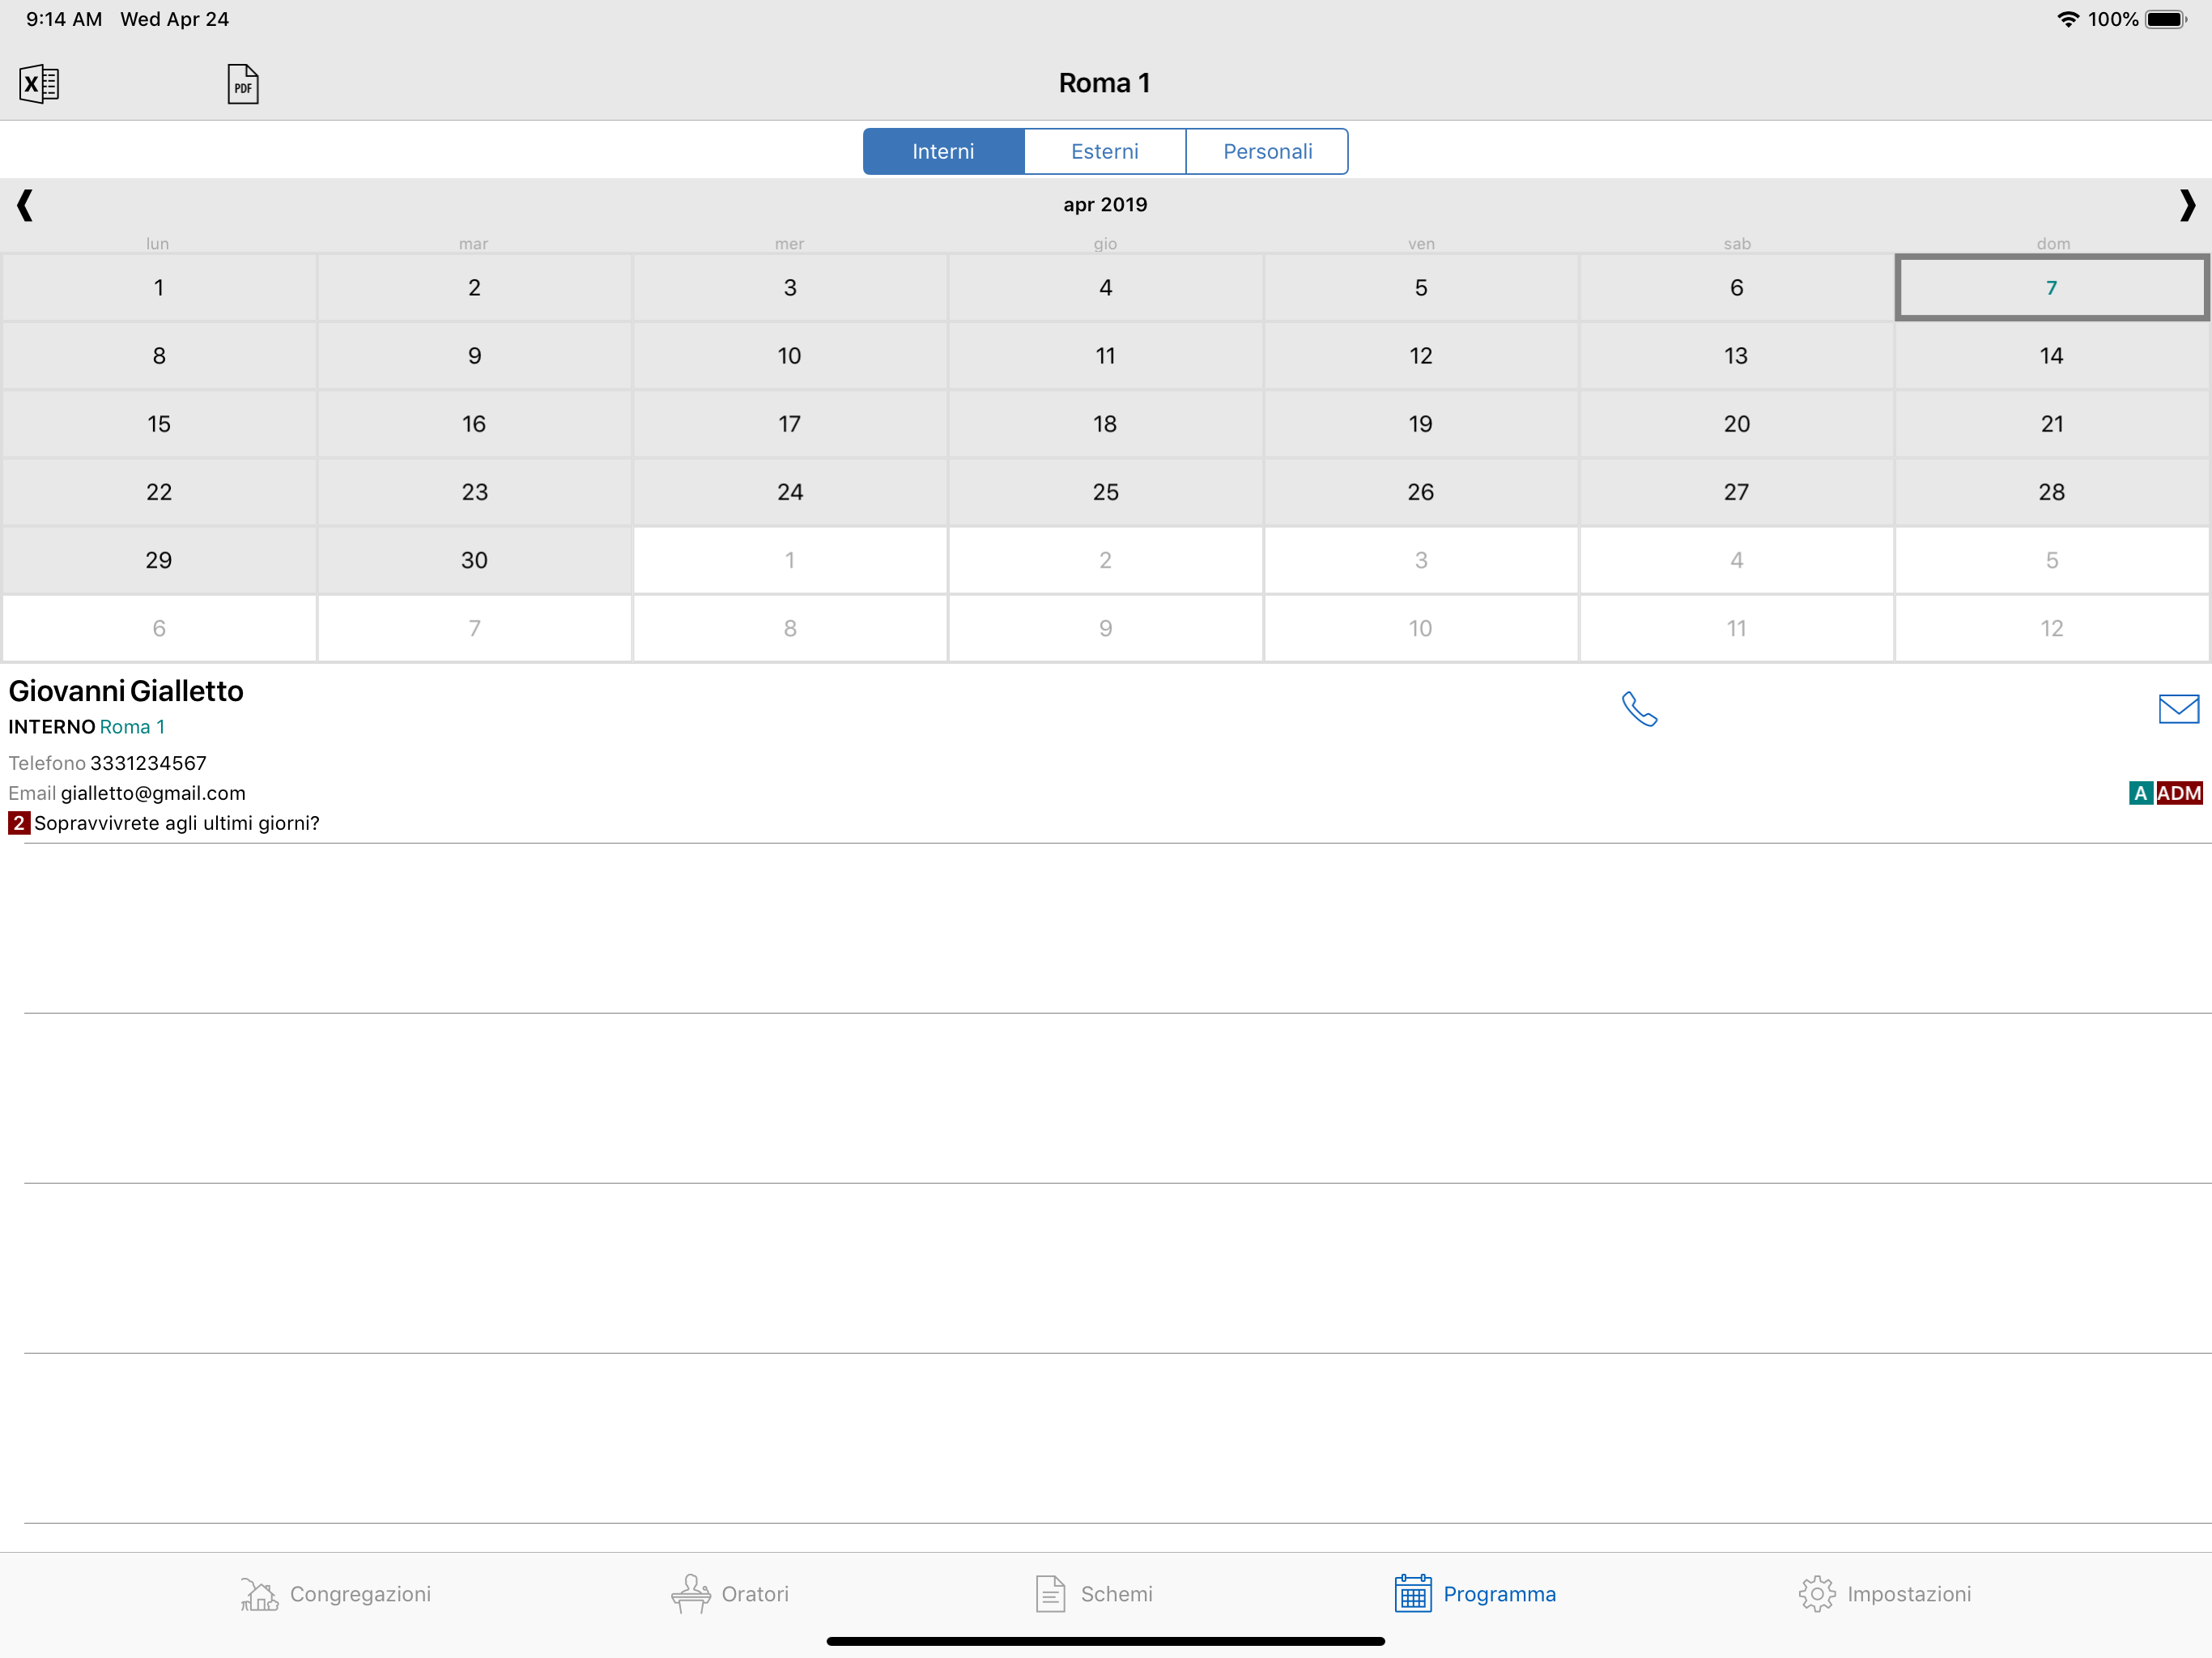Switch to Personali segment

1267,151
